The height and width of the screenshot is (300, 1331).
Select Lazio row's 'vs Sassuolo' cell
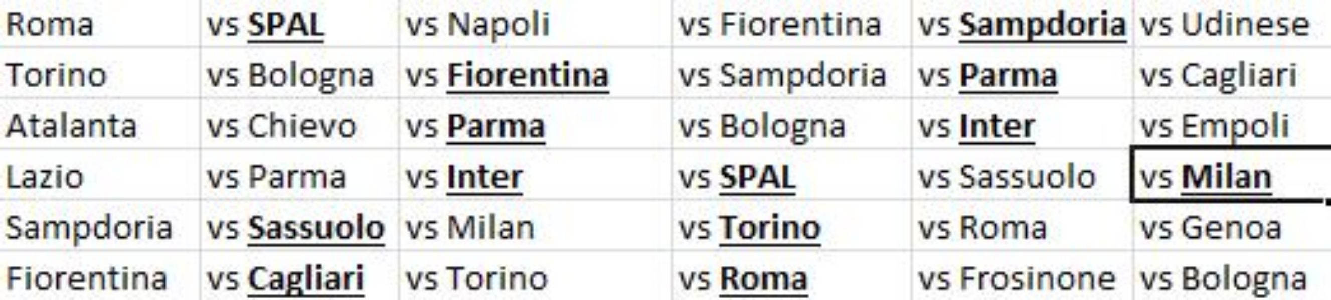[1007, 177]
